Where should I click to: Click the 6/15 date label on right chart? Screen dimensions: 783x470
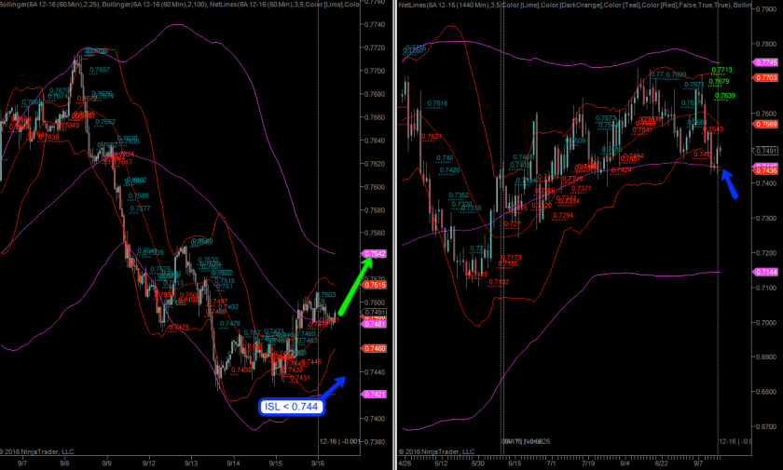tap(515, 463)
